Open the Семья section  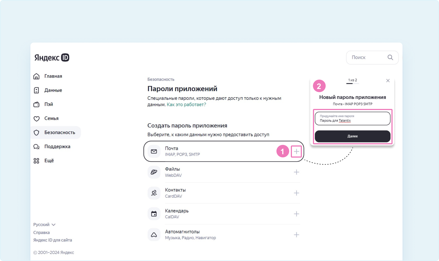[x=51, y=119]
